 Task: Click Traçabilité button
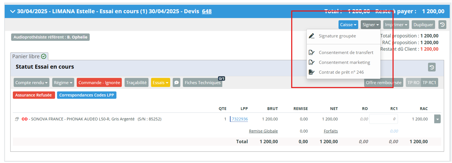[136, 83]
